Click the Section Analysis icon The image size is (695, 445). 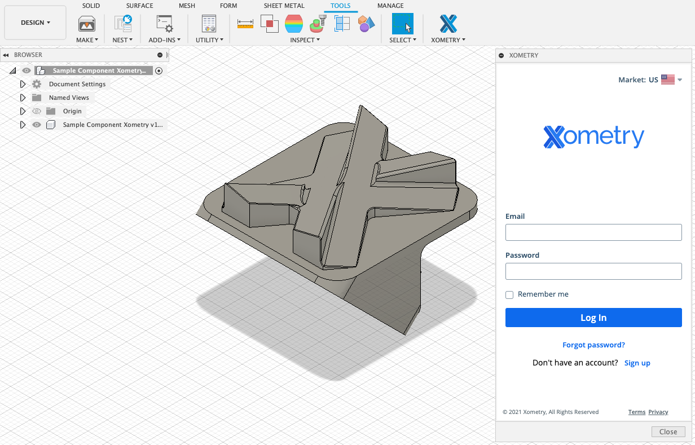click(342, 24)
